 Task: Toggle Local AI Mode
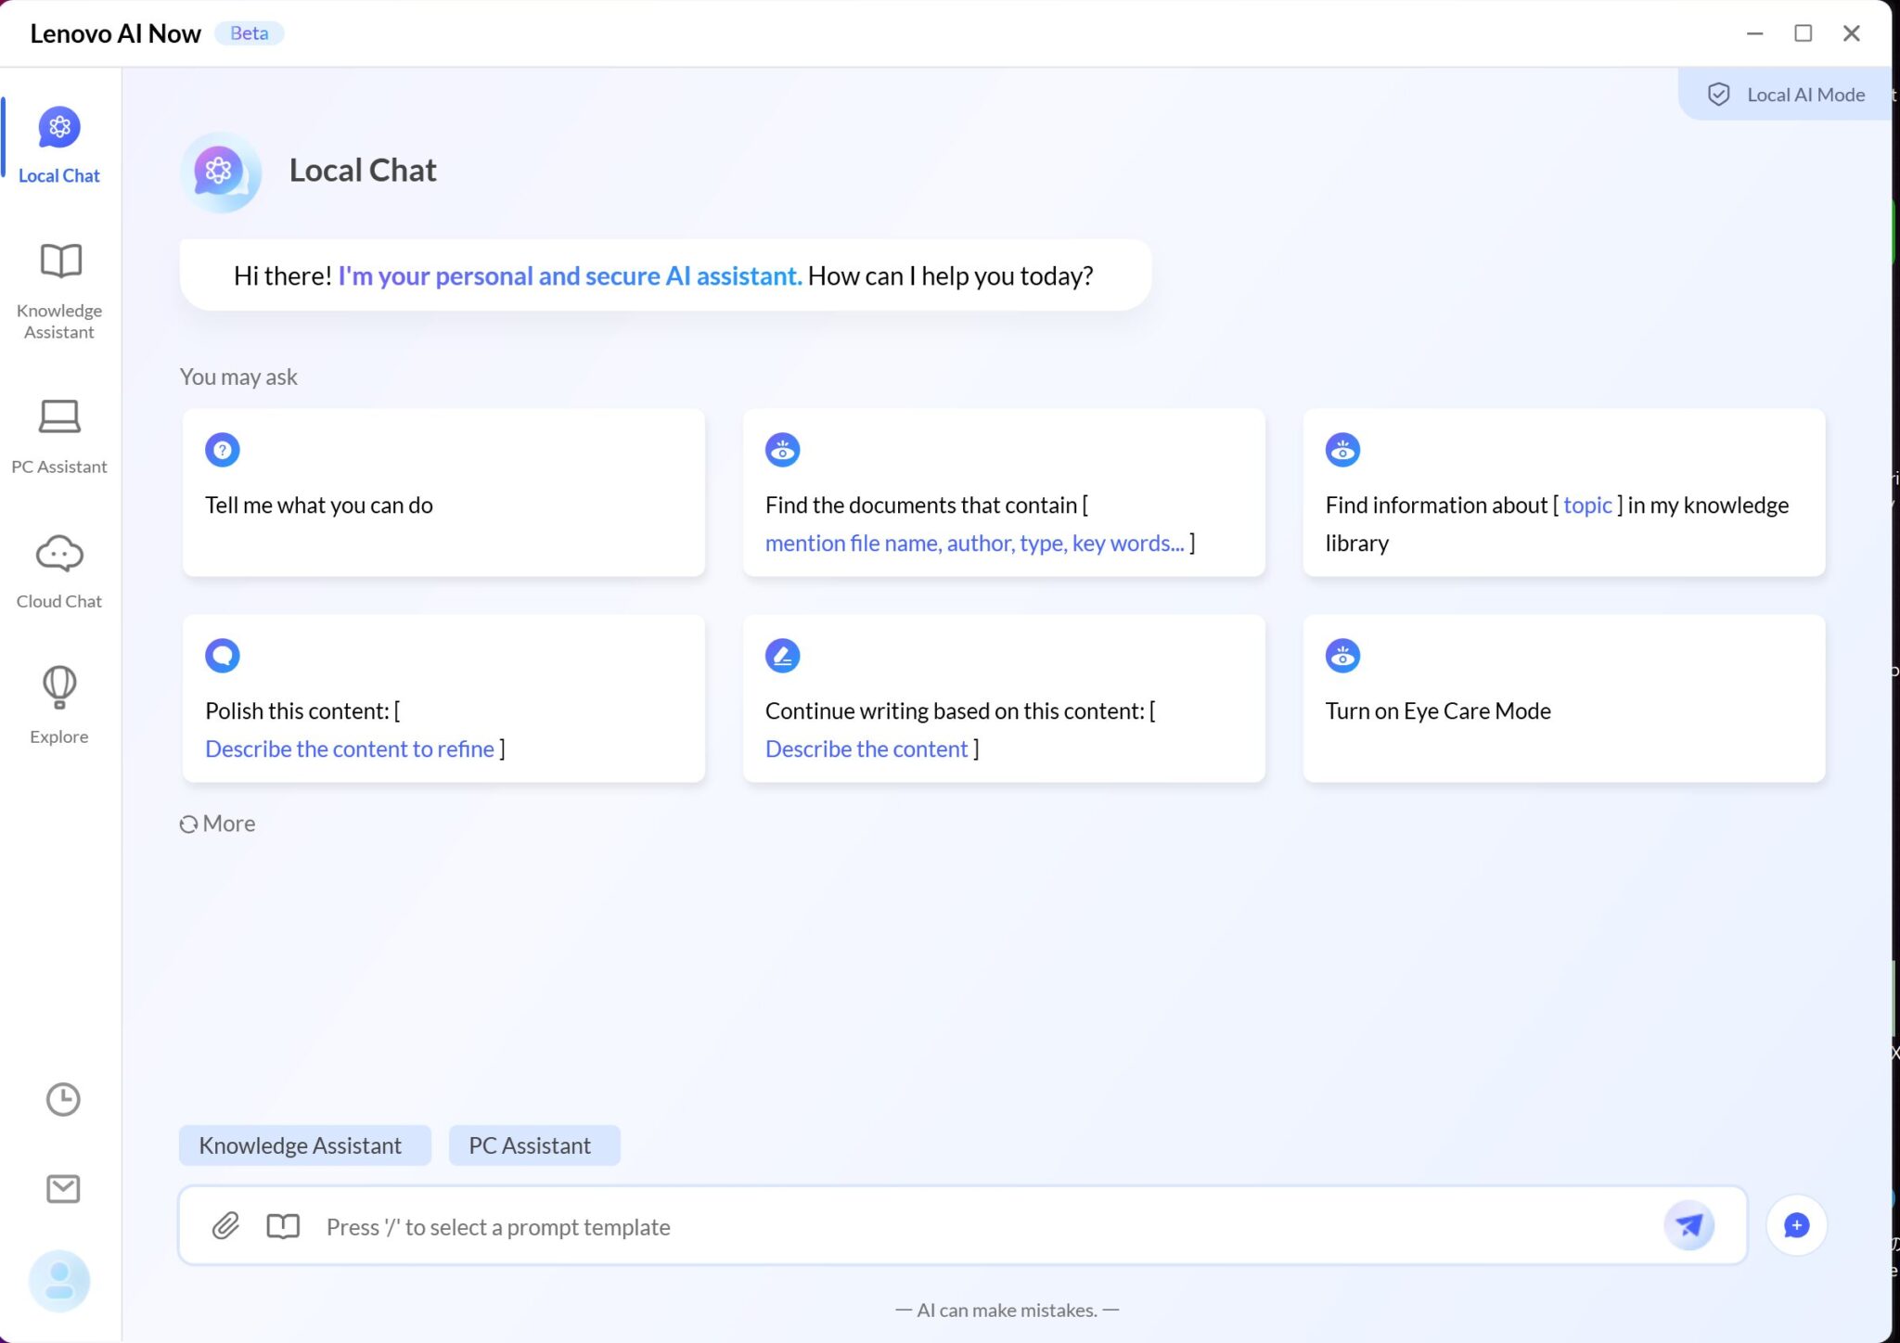click(x=1786, y=95)
